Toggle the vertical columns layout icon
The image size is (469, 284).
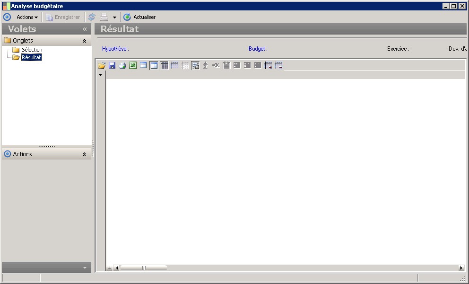pyautogui.click(x=154, y=65)
